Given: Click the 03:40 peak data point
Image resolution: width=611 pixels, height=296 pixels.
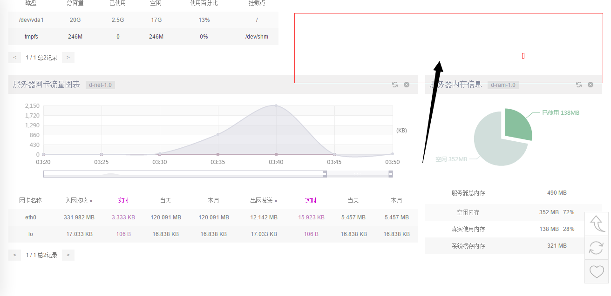Looking at the screenshot, I should pos(276,105).
